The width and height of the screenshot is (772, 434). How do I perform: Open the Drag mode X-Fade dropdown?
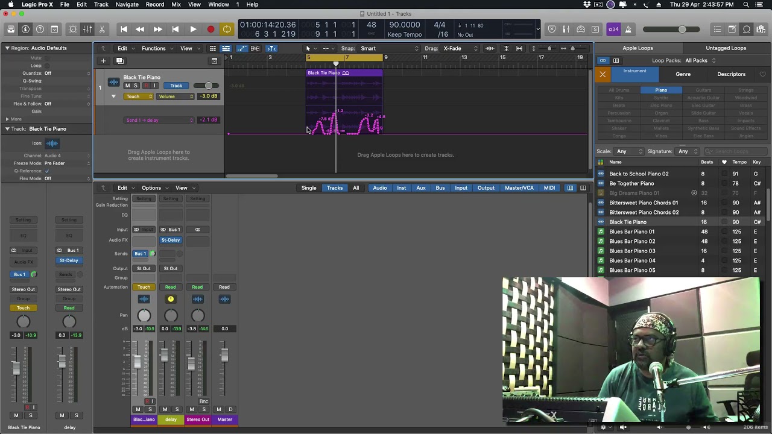click(461, 48)
